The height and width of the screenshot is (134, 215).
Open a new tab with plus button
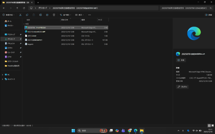(x=38, y=2)
